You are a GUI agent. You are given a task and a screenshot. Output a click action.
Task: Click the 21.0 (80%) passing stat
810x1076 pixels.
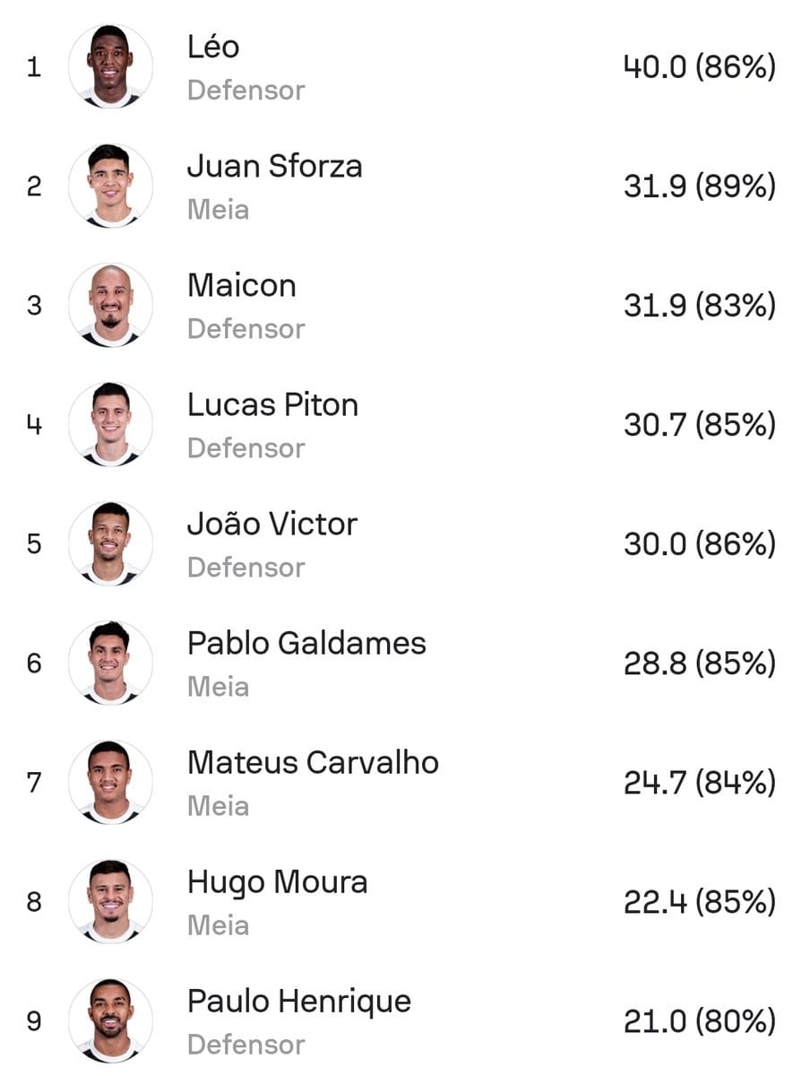699,1021
